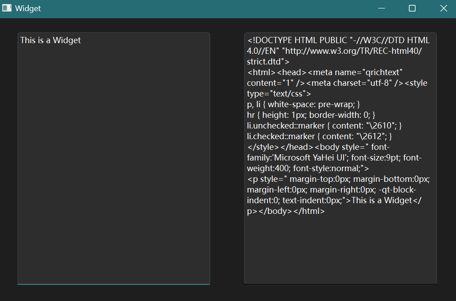This screenshot has height=301, width=456.
Task: Click the "Widget" window title text
Action: [28, 8]
